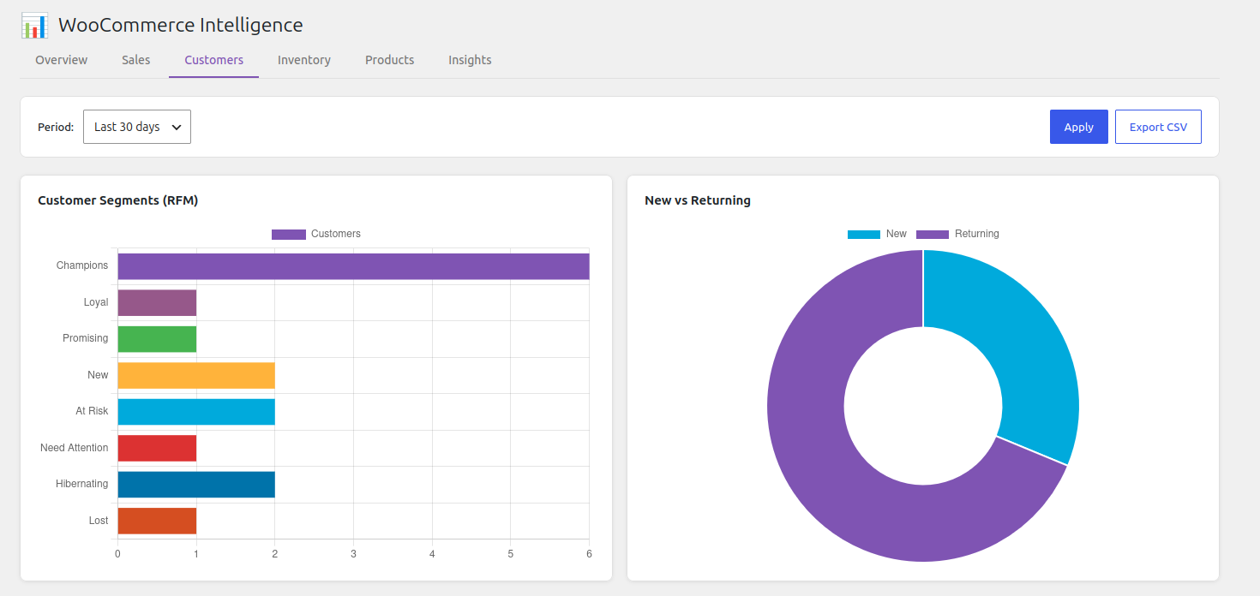Switch to the Insights tab
Screen dimensions: 1260x596
(470, 60)
